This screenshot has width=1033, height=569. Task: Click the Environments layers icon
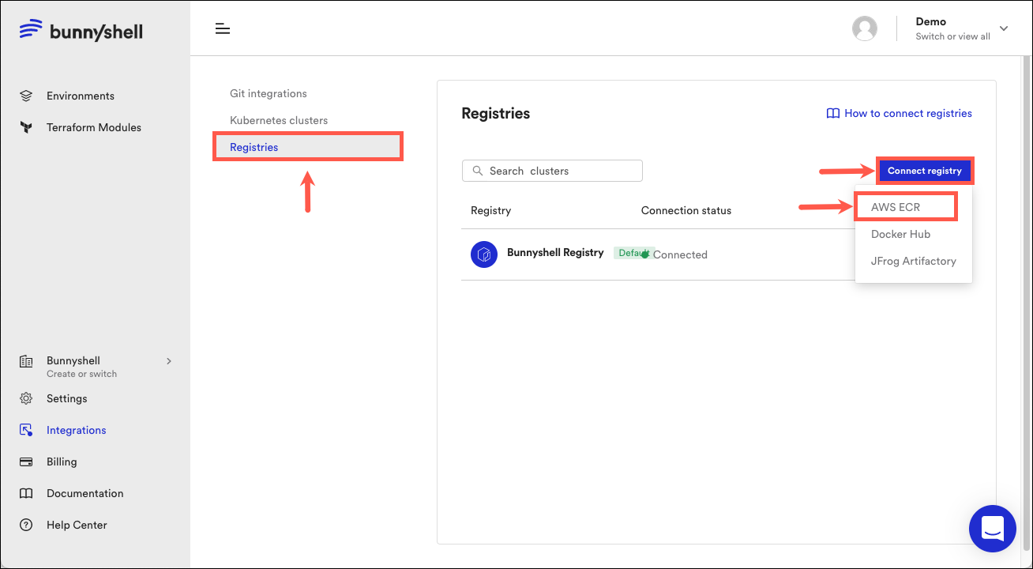26,96
